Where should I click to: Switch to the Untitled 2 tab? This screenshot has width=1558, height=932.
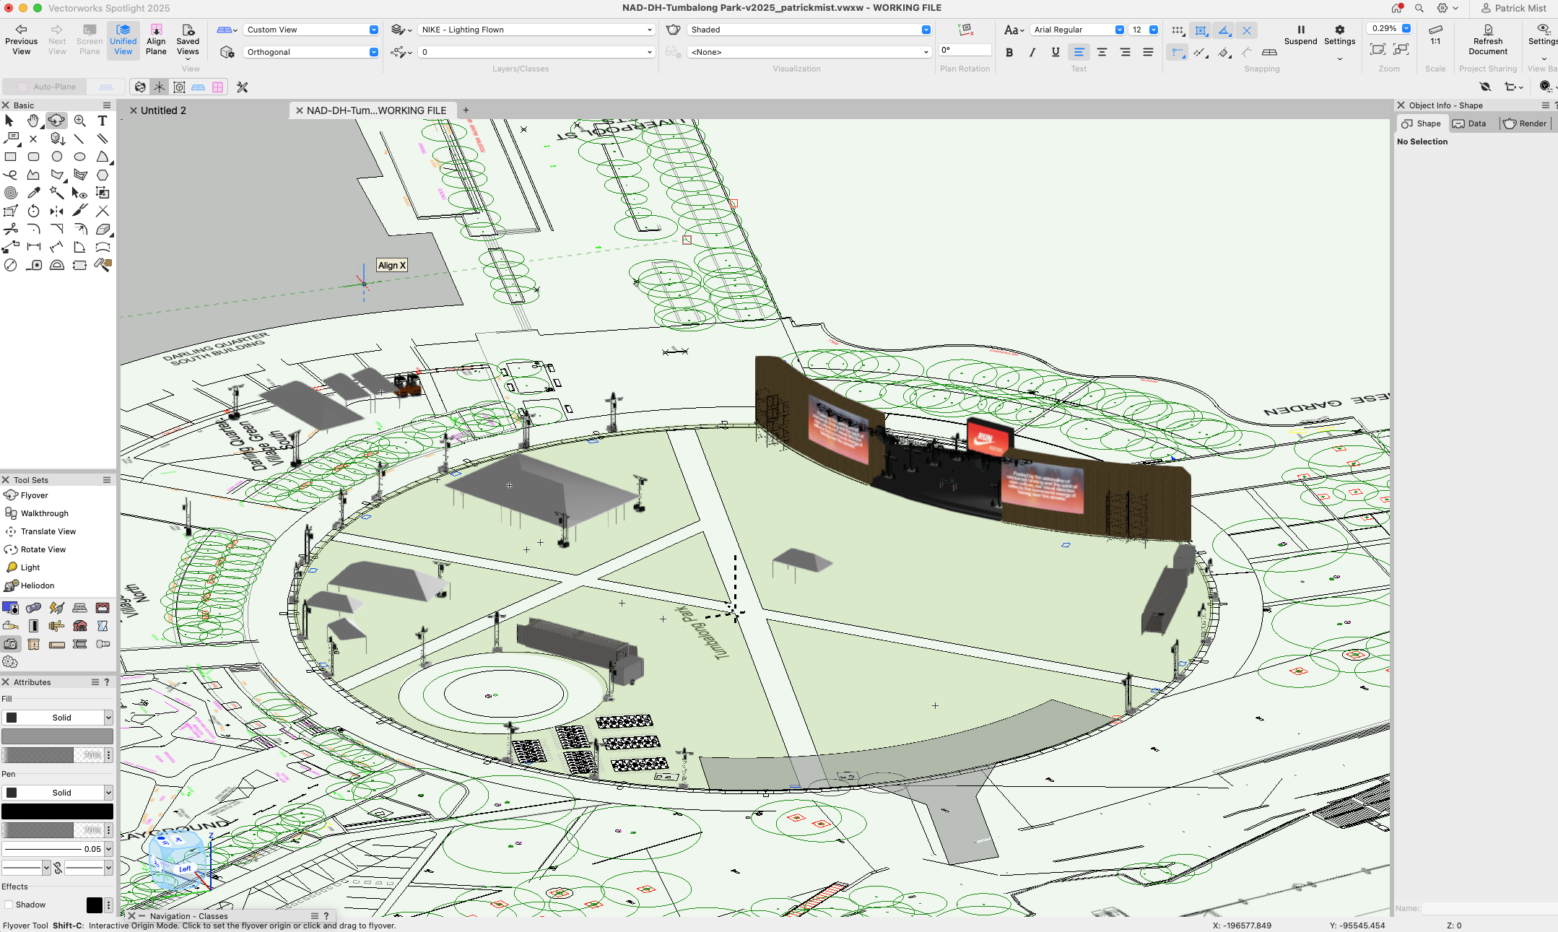pos(163,110)
